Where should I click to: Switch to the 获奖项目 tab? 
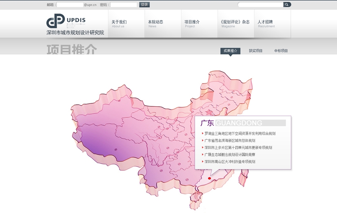[x=256, y=51]
